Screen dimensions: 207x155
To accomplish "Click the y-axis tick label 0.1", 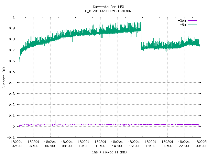I will point(12,116).
